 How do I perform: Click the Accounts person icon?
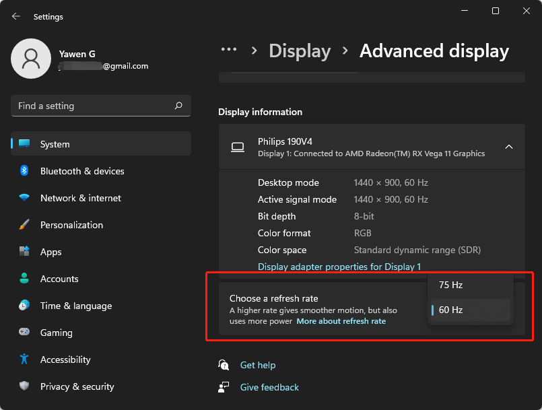[25, 279]
